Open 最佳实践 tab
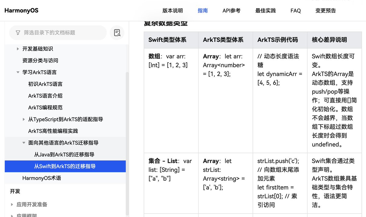This screenshot has height=217, width=366. (x=266, y=11)
